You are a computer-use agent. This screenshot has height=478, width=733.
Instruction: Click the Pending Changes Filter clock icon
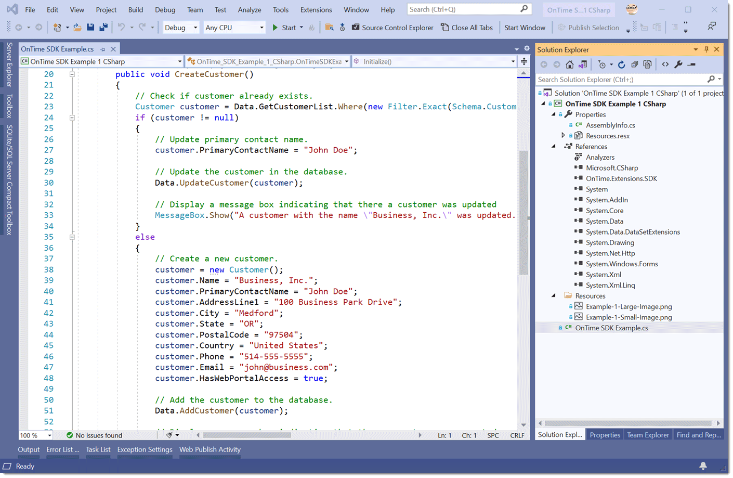coord(602,64)
